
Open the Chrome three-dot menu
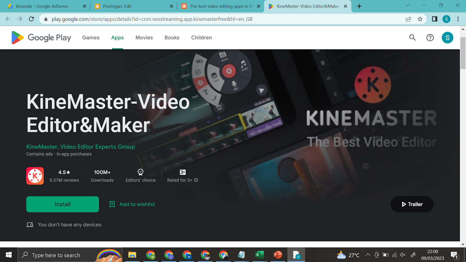coord(458,19)
